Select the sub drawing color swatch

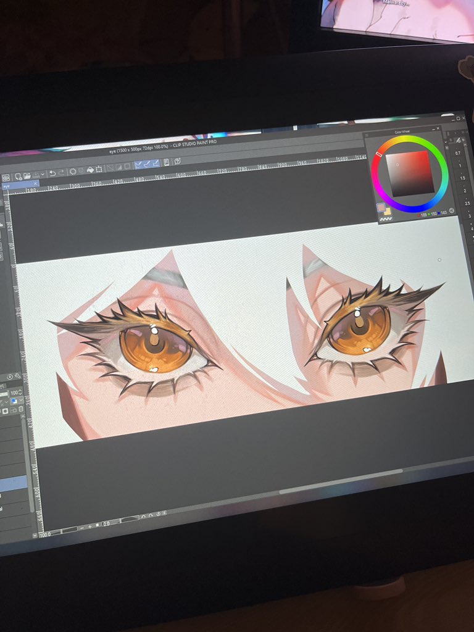(388, 212)
